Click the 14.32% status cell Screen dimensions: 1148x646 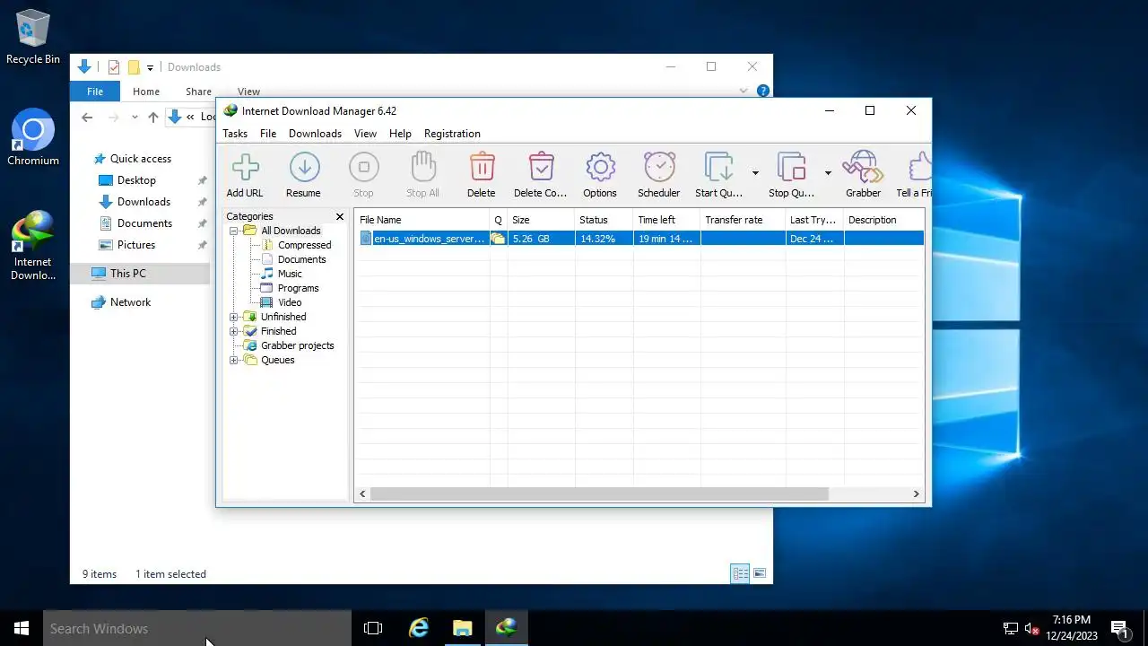[604, 239]
